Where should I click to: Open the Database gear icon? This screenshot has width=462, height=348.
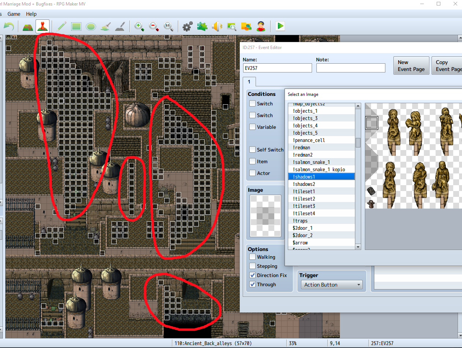point(187,26)
